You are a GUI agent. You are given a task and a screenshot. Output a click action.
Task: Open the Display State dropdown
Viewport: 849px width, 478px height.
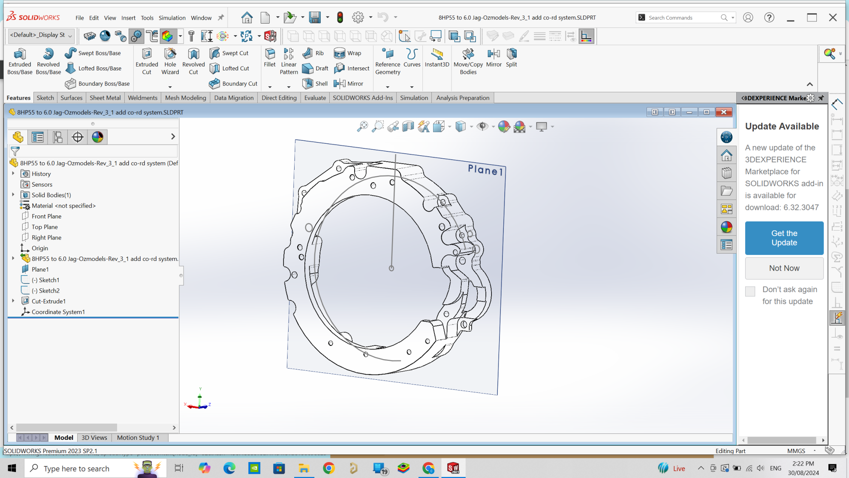pyautogui.click(x=41, y=35)
